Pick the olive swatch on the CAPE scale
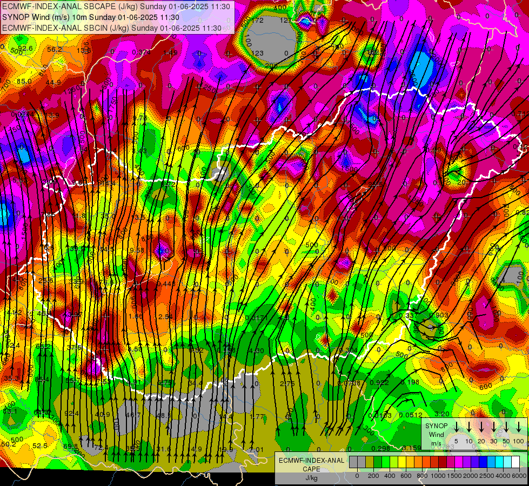This screenshot has width=529, height=486. pos(370,462)
